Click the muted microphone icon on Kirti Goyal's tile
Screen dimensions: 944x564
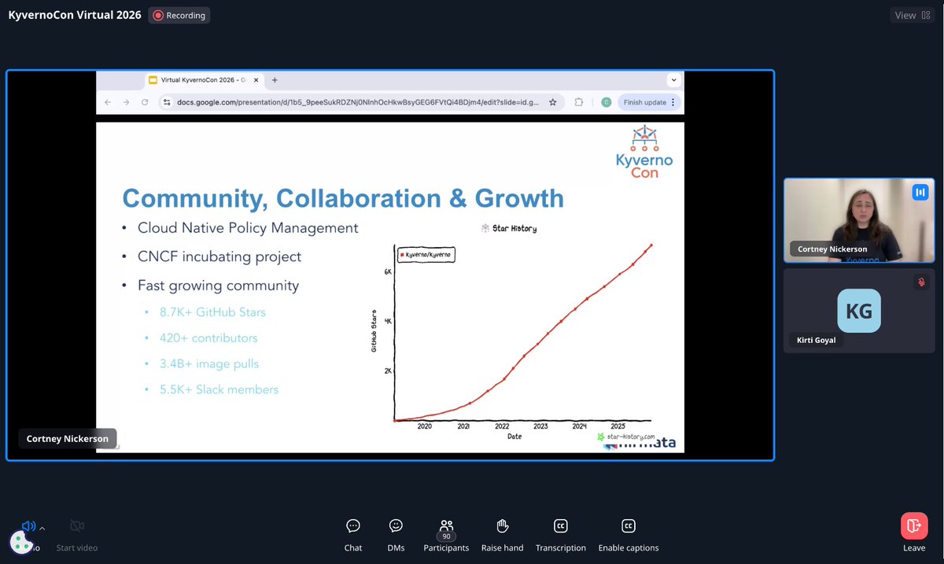(x=920, y=282)
